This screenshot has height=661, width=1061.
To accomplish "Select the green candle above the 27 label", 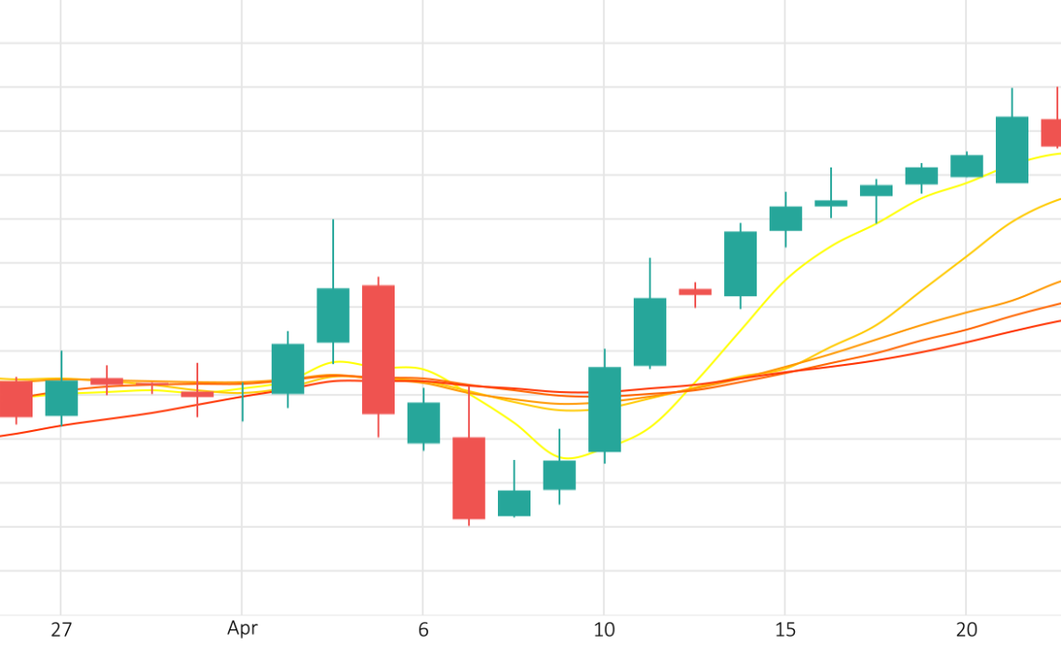I will click(x=61, y=398).
